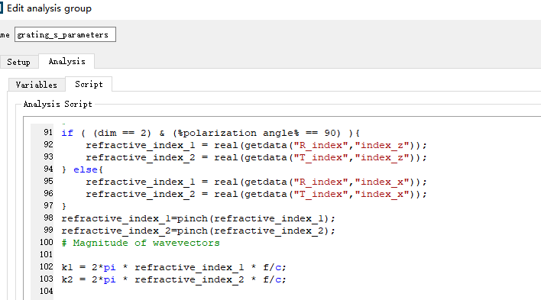Select the Analysis tab
This screenshot has height=300, width=541.
66,61
